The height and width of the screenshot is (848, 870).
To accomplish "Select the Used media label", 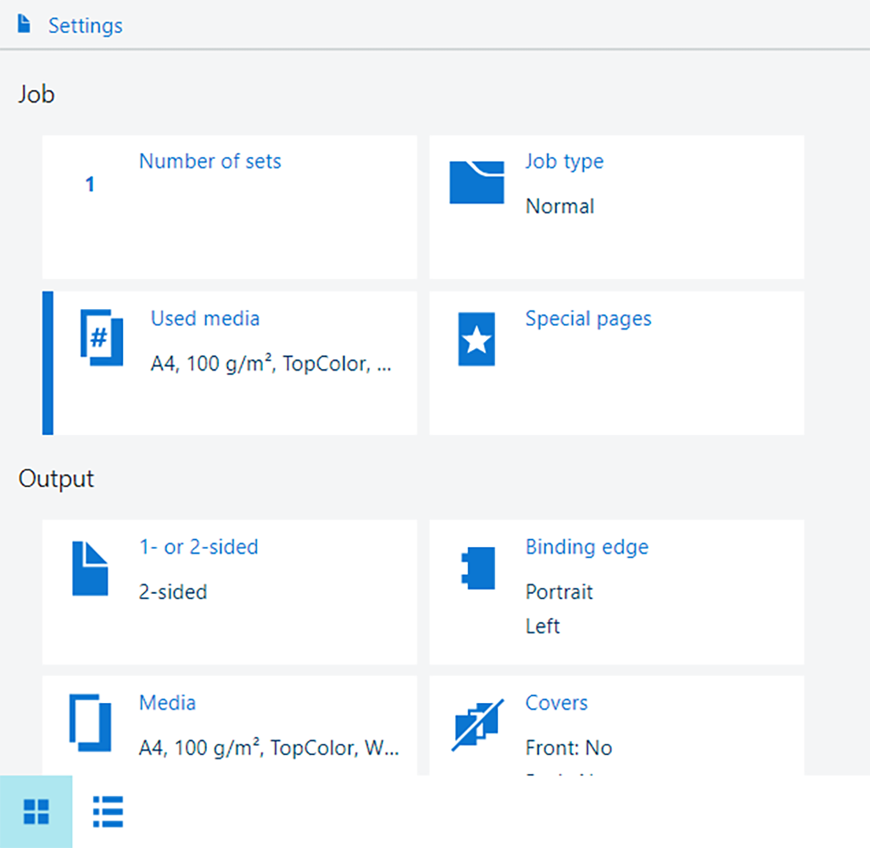I will [205, 319].
